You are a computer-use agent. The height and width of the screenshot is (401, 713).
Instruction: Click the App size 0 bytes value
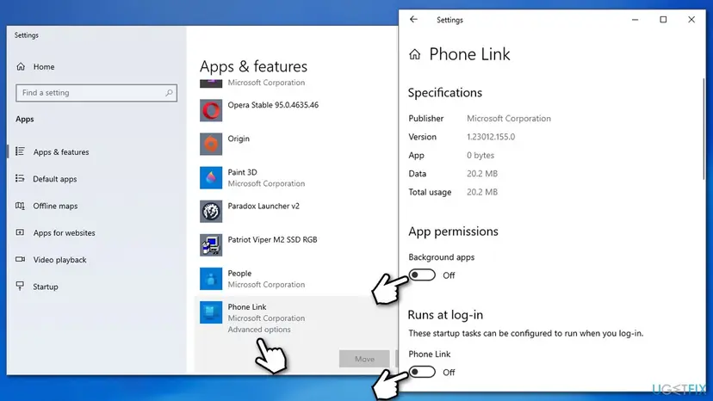point(480,156)
